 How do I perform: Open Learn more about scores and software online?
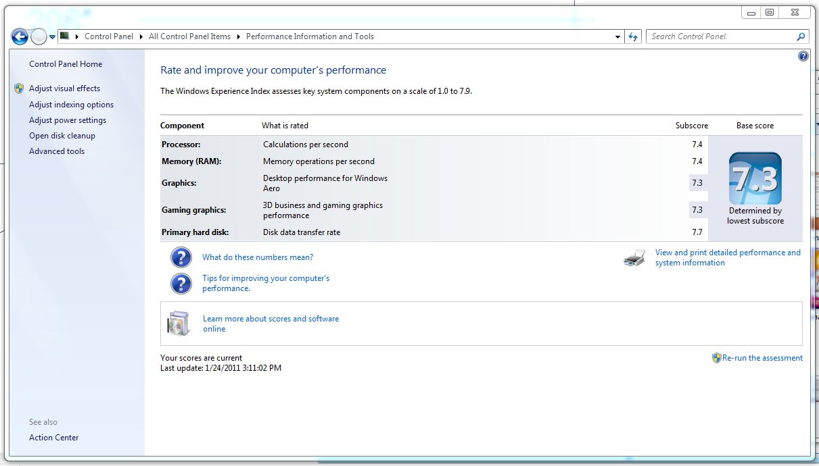pos(271,323)
